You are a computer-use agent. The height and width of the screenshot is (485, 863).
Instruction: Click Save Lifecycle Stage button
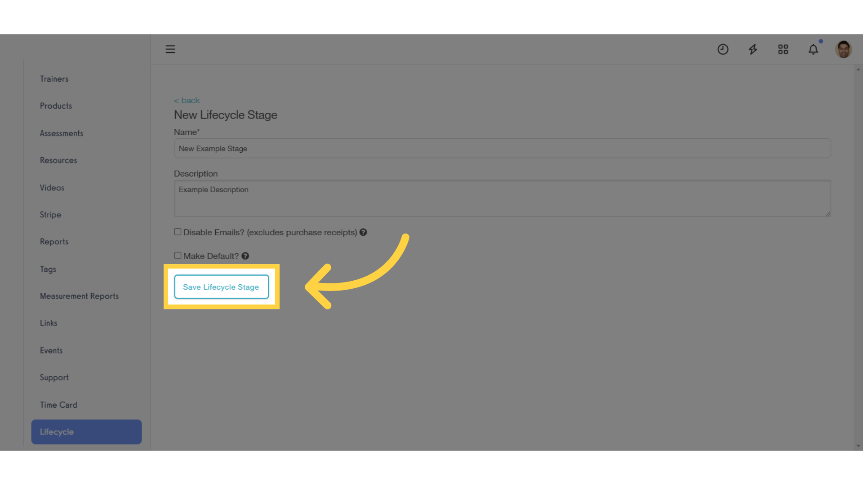click(221, 287)
